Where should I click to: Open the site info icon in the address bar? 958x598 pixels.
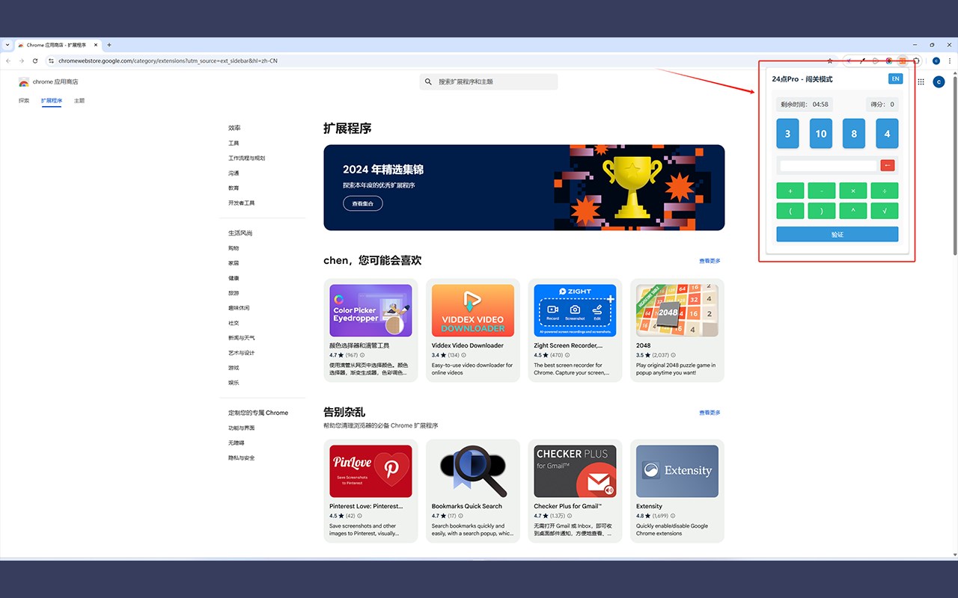51,61
